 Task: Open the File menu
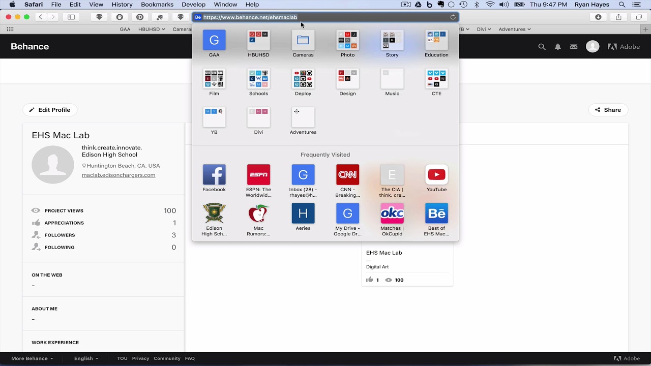click(56, 5)
